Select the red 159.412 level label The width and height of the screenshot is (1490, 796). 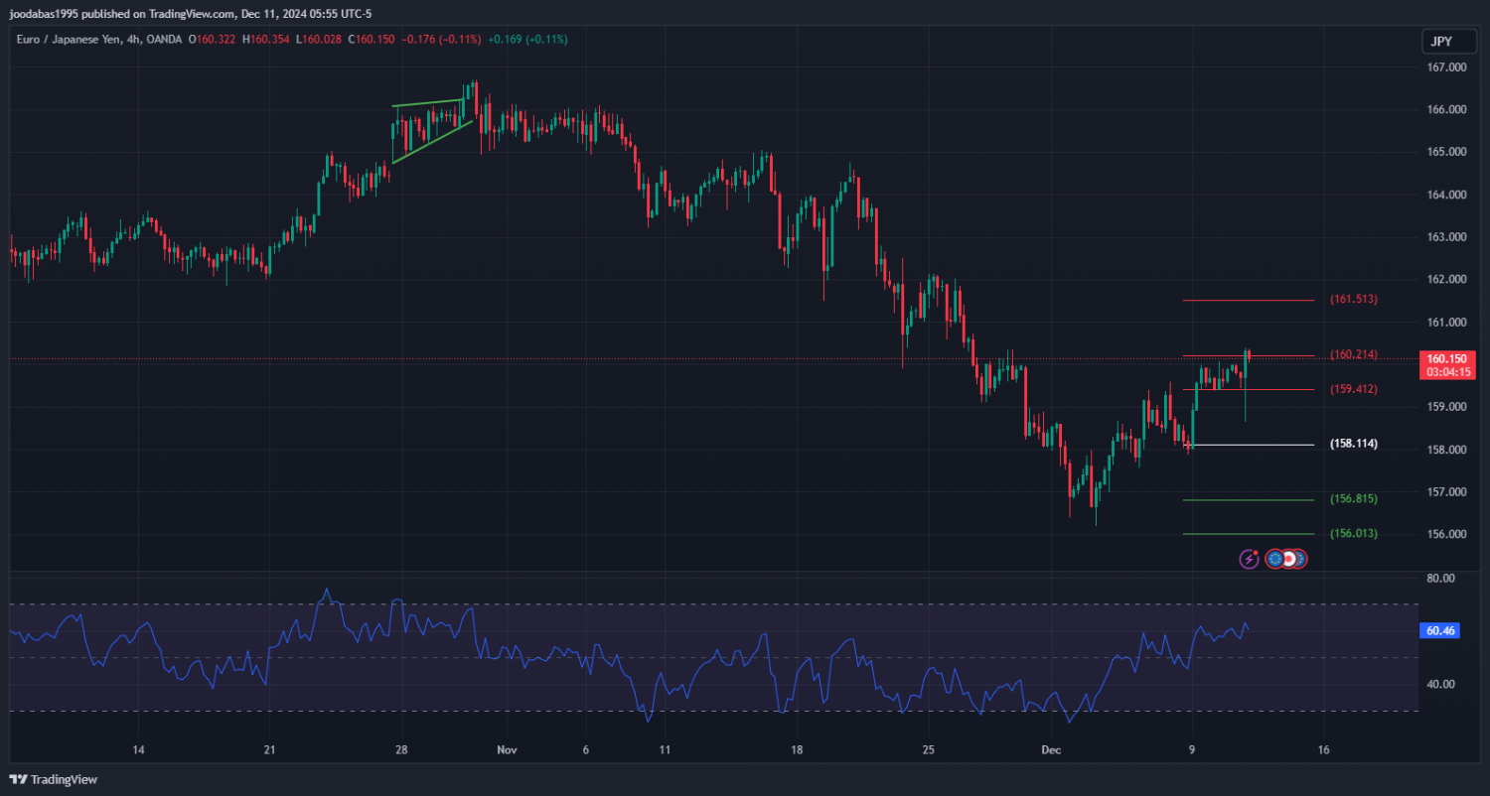point(1353,389)
